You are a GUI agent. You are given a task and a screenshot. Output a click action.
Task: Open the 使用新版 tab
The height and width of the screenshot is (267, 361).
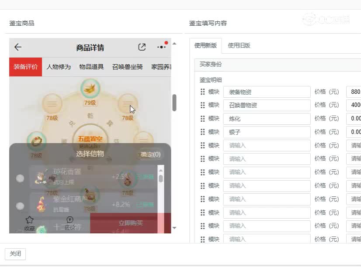tap(205, 45)
